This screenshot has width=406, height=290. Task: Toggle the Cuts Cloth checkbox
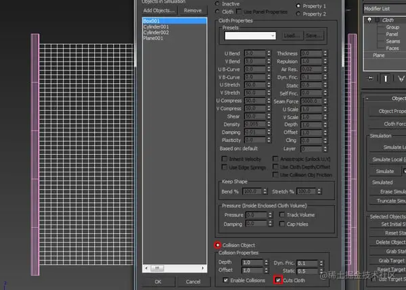click(278, 280)
